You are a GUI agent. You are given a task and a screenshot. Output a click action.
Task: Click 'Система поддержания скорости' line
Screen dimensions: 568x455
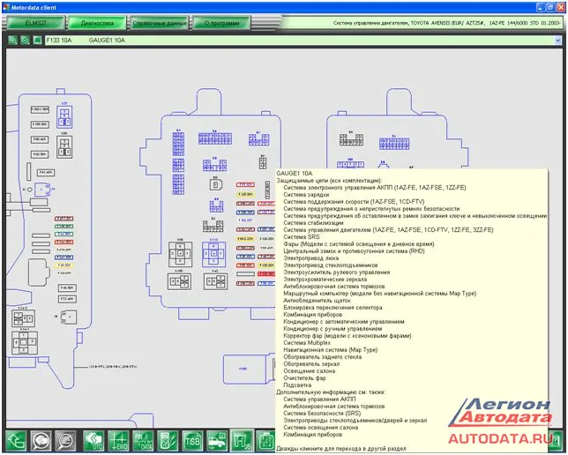[354, 202]
